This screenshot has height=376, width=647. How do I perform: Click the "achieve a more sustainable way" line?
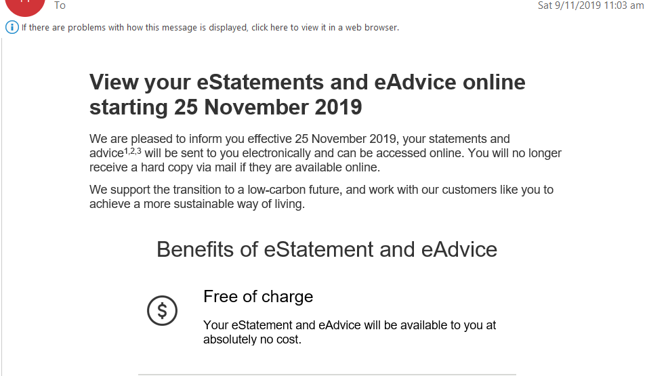point(197,203)
